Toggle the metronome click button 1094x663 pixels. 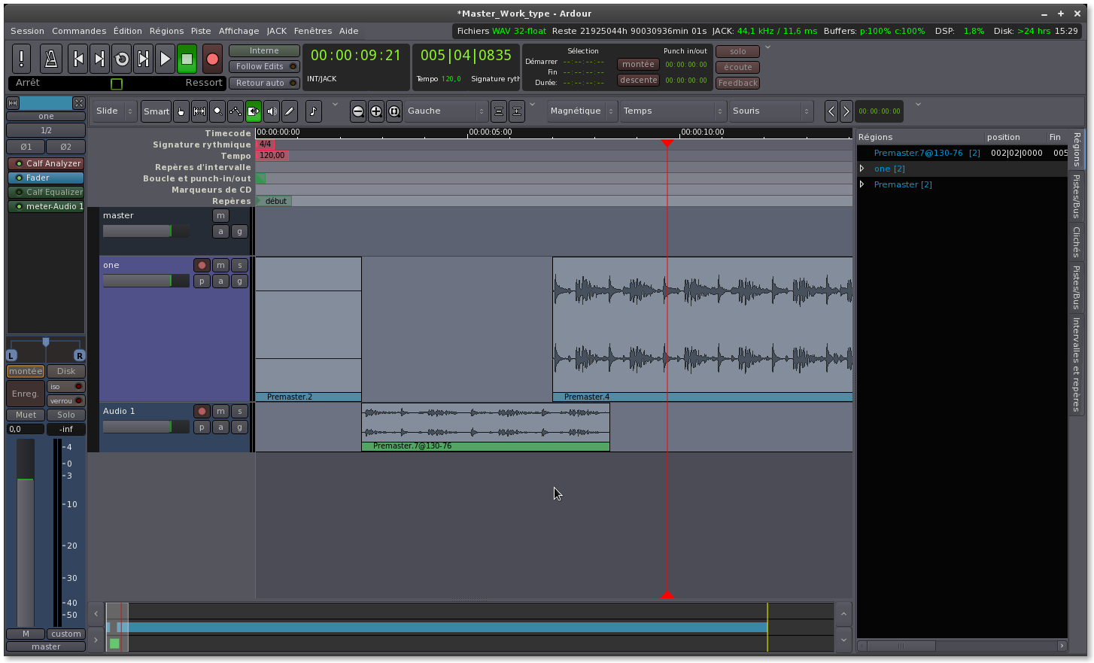pos(51,59)
